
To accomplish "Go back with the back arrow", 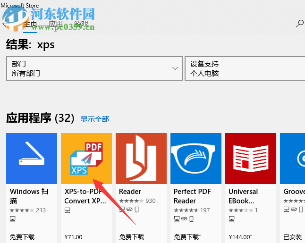I will coord(5,24).
